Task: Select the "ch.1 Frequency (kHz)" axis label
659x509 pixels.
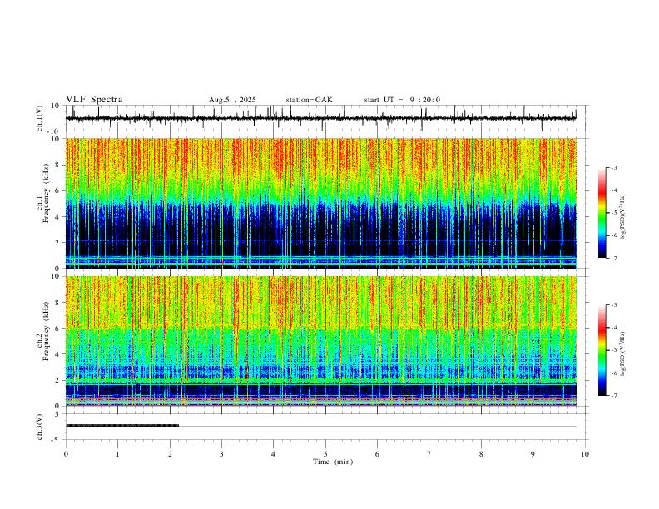Action: (x=43, y=193)
